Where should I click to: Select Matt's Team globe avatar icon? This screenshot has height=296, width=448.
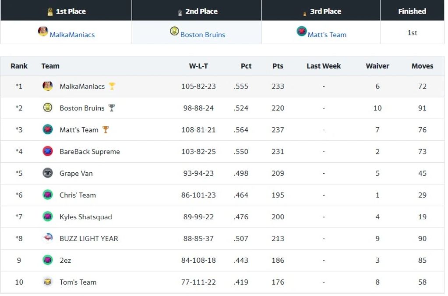pos(48,129)
